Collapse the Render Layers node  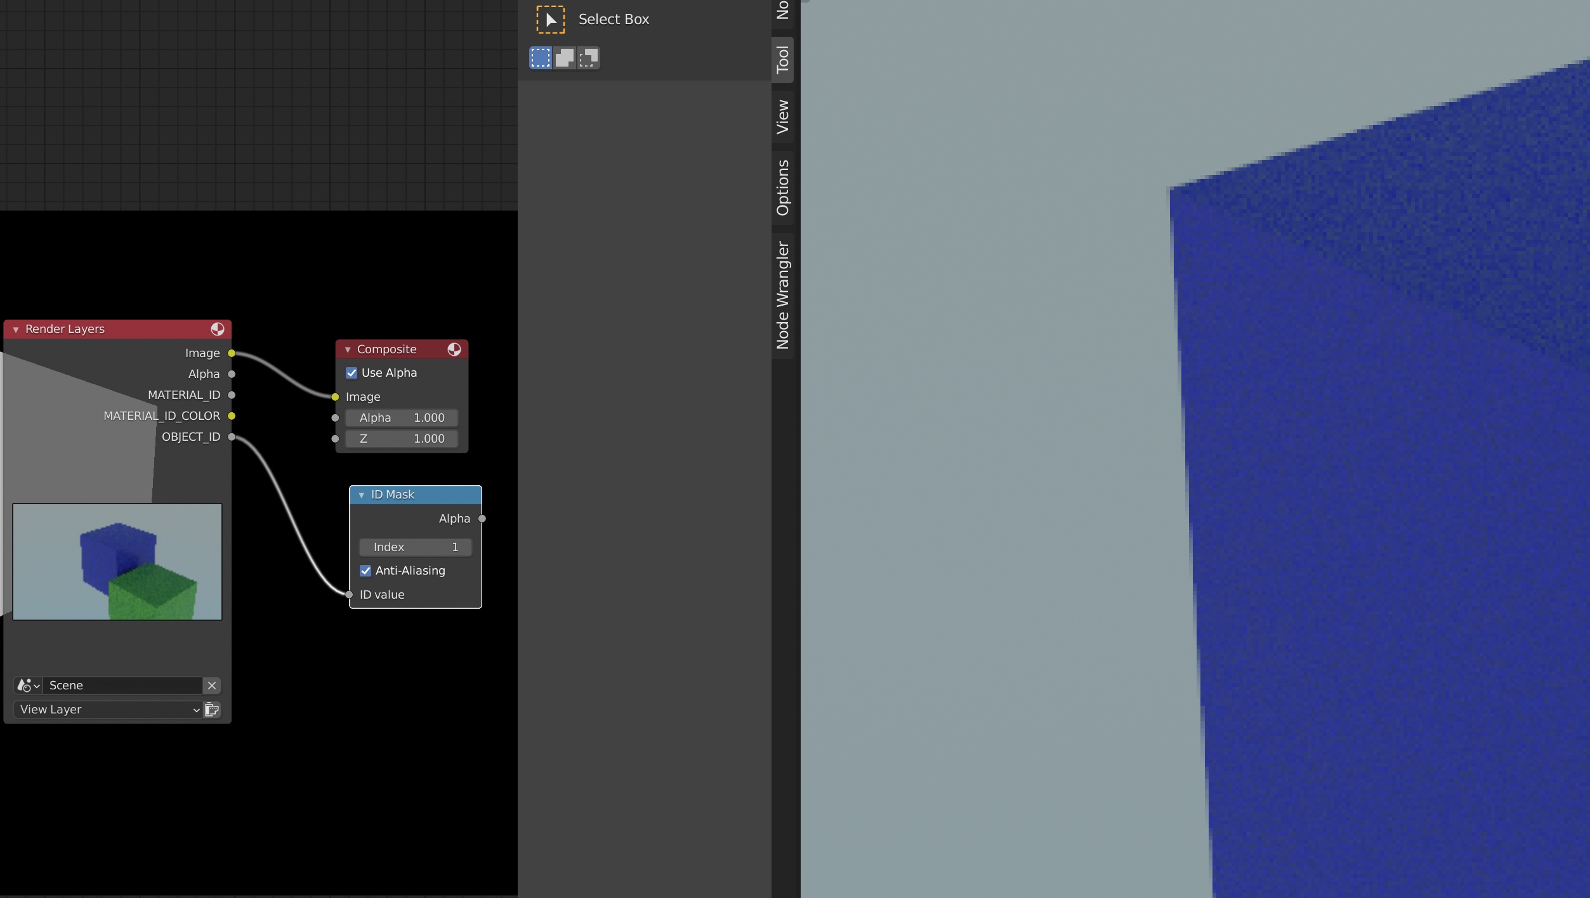[x=16, y=329]
